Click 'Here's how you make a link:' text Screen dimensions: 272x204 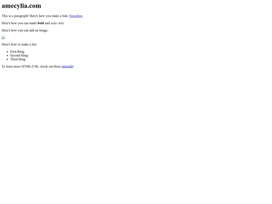coord(49,16)
